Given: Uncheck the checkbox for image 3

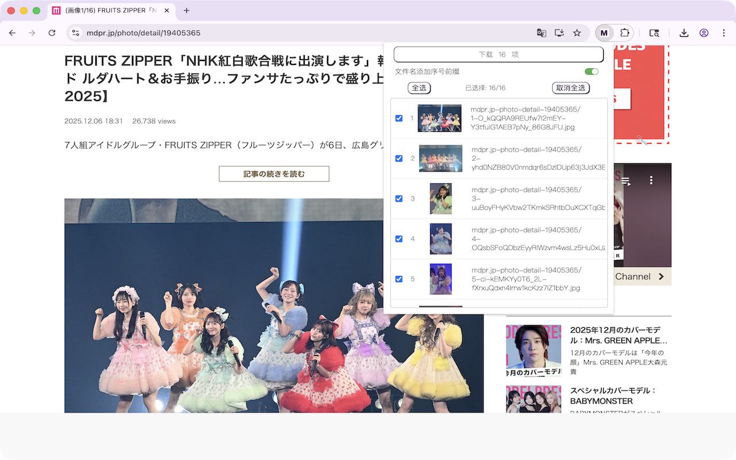Looking at the screenshot, I should coord(399,198).
